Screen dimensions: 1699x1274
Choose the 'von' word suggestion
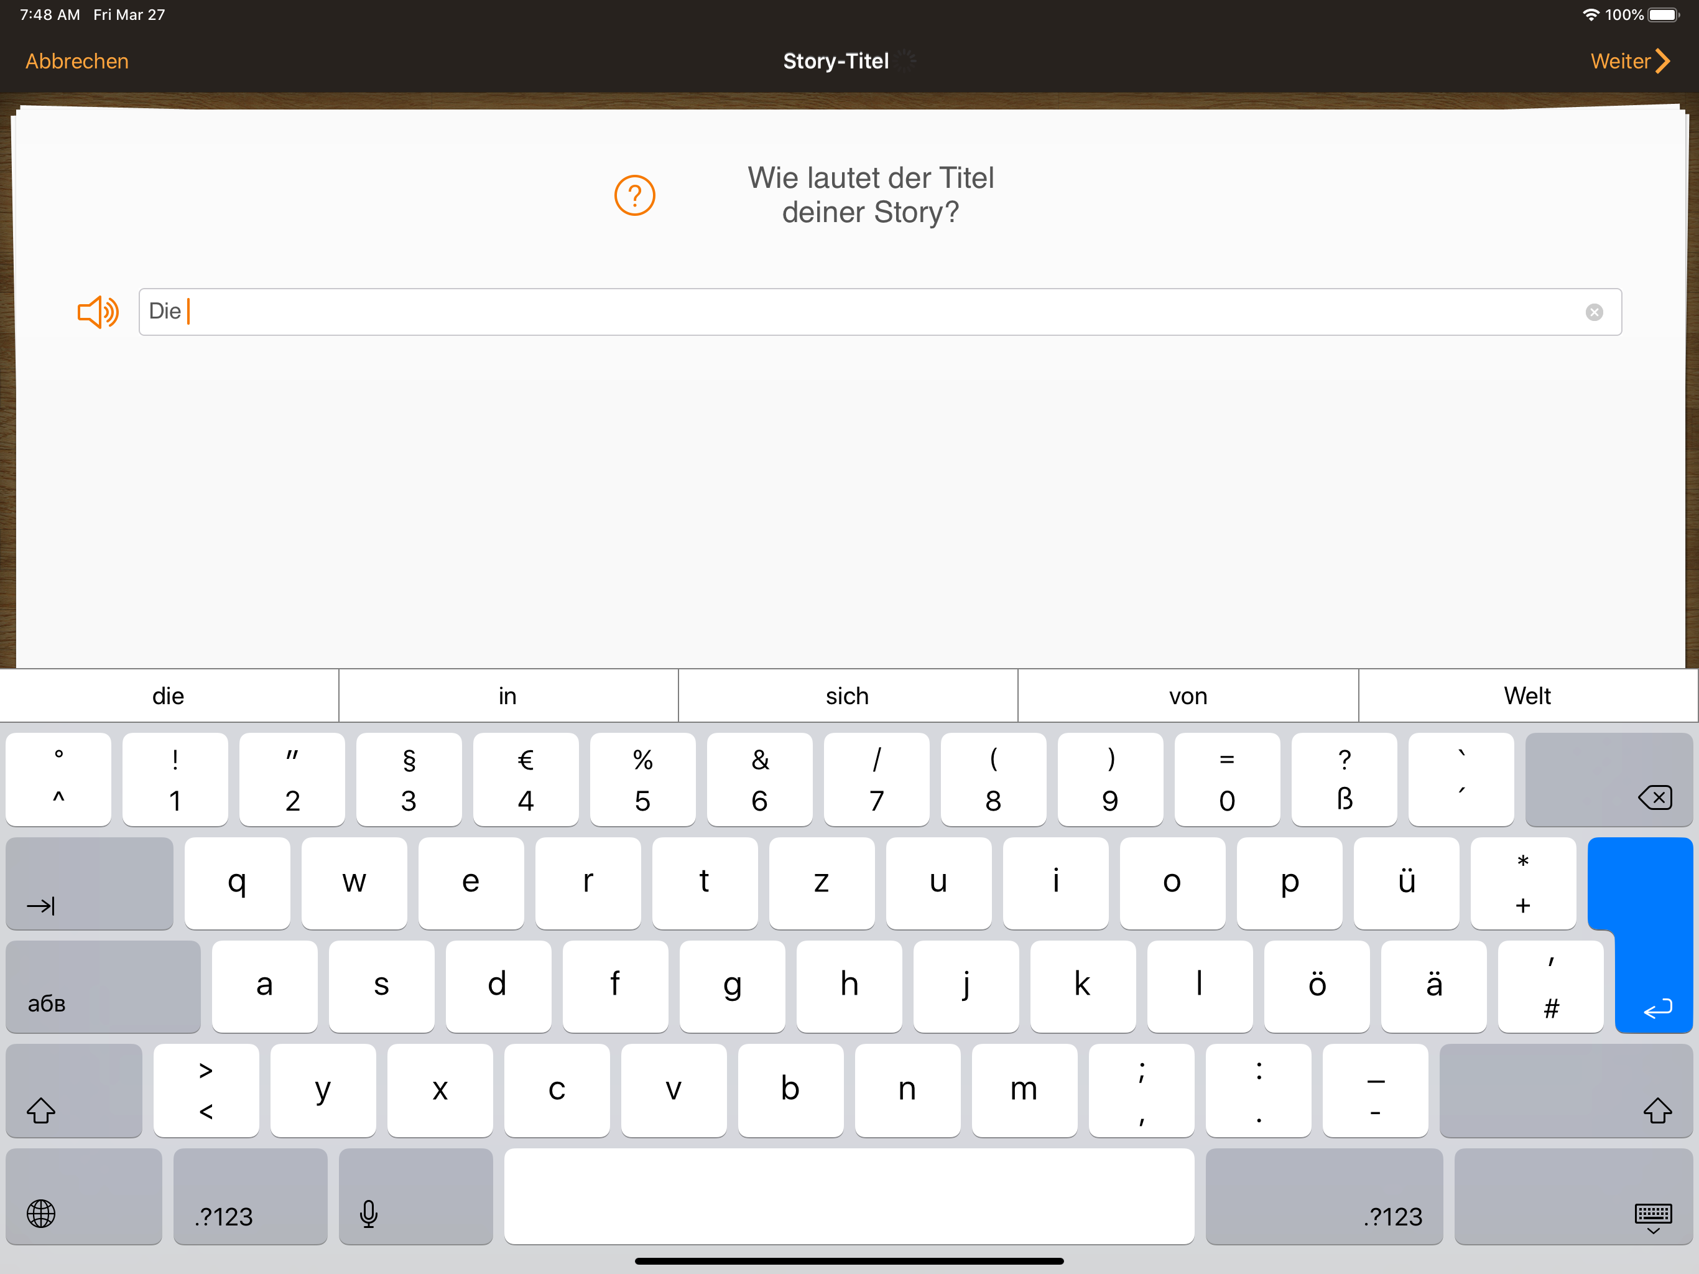pyautogui.click(x=1187, y=695)
